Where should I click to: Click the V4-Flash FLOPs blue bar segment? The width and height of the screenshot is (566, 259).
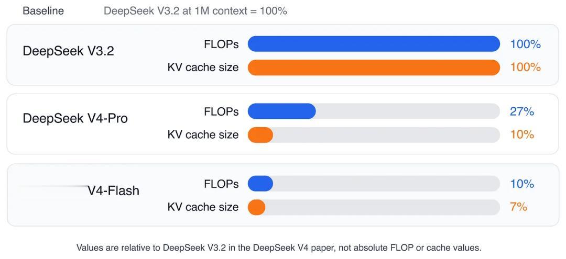[x=260, y=184]
